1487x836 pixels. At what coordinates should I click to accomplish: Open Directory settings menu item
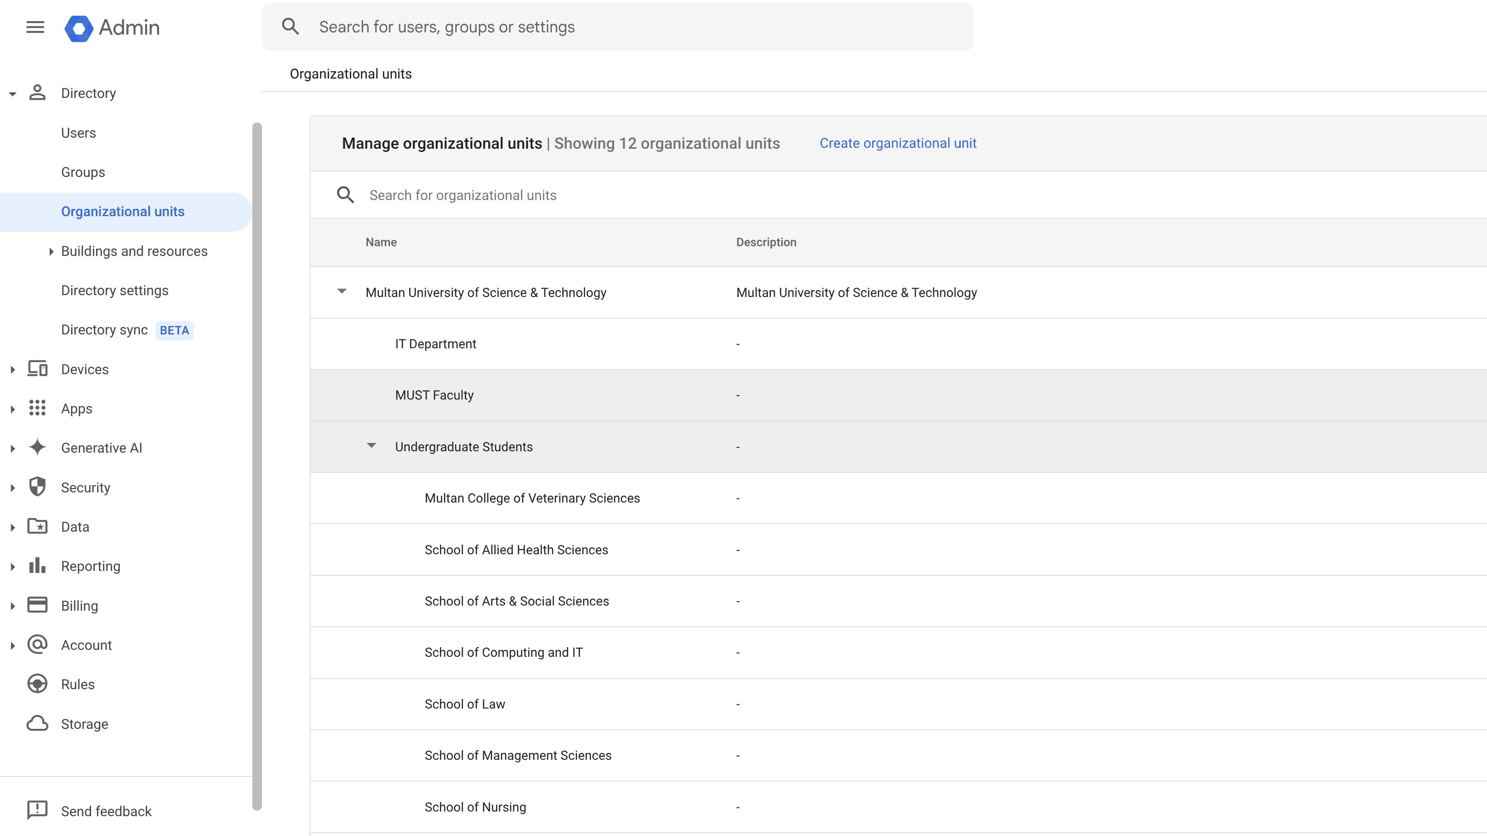[x=114, y=290]
